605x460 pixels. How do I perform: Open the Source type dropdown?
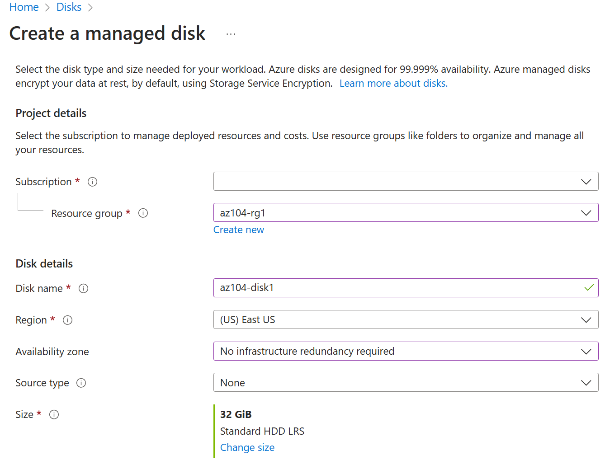405,383
